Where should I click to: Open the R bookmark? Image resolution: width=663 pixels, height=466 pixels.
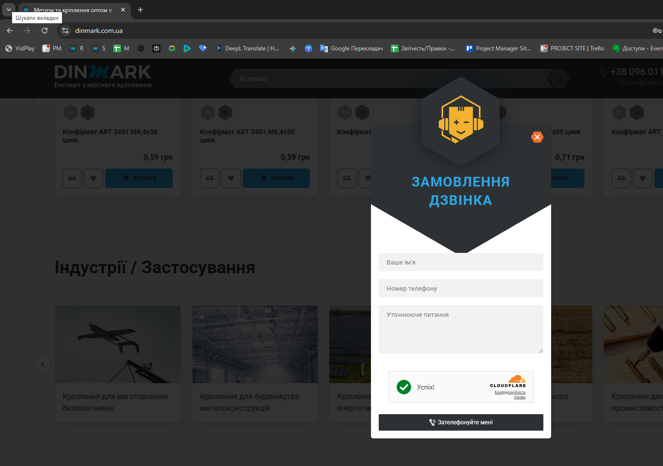[77, 48]
